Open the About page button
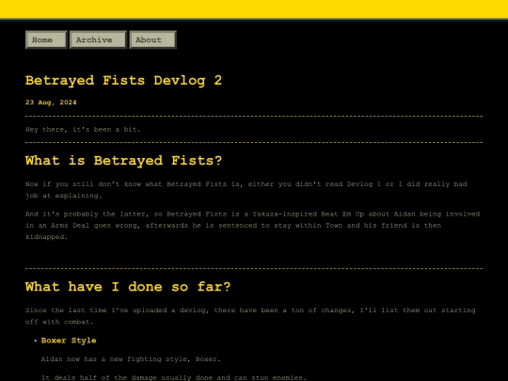The width and height of the screenshot is (508, 381). pyautogui.click(x=153, y=40)
